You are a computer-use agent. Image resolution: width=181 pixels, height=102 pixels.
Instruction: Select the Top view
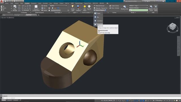pyautogui.click(x=3, y=6)
